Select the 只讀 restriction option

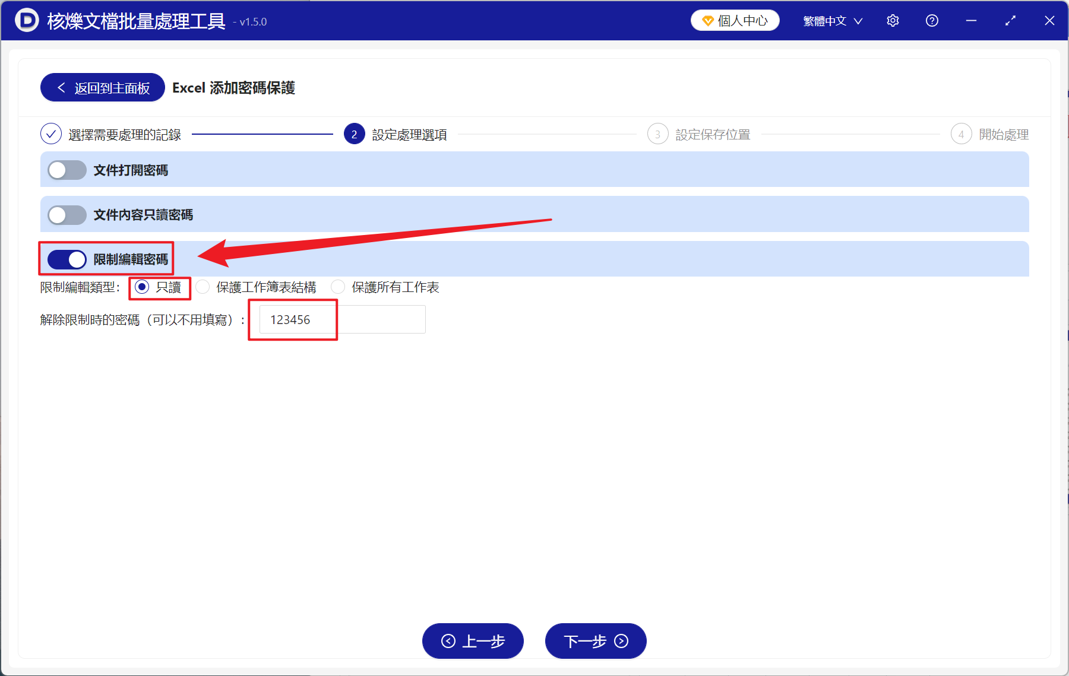point(142,287)
